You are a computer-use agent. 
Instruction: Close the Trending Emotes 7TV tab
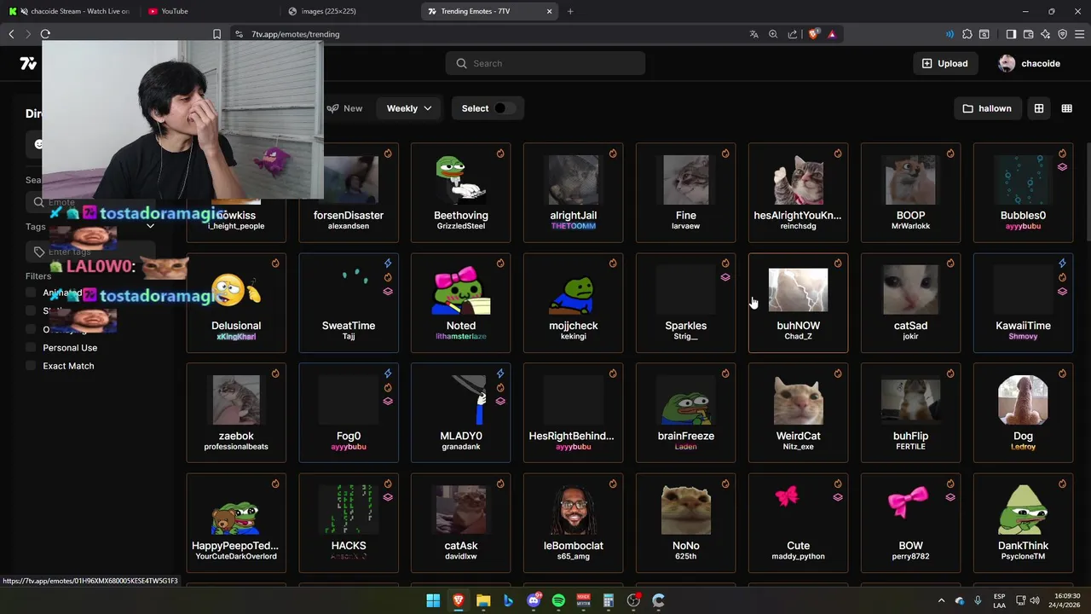550,11
